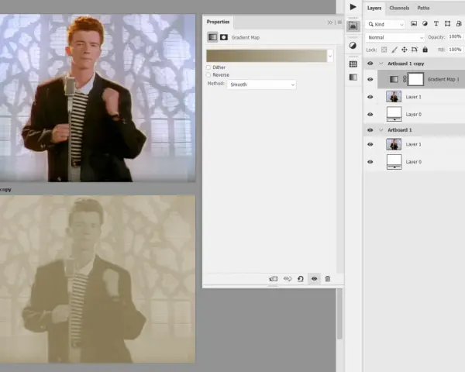This screenshot has height=372, width=465.
Task: Select Layer 0 thumbnail in Artboard 1
Action: (x=394, y=162)
